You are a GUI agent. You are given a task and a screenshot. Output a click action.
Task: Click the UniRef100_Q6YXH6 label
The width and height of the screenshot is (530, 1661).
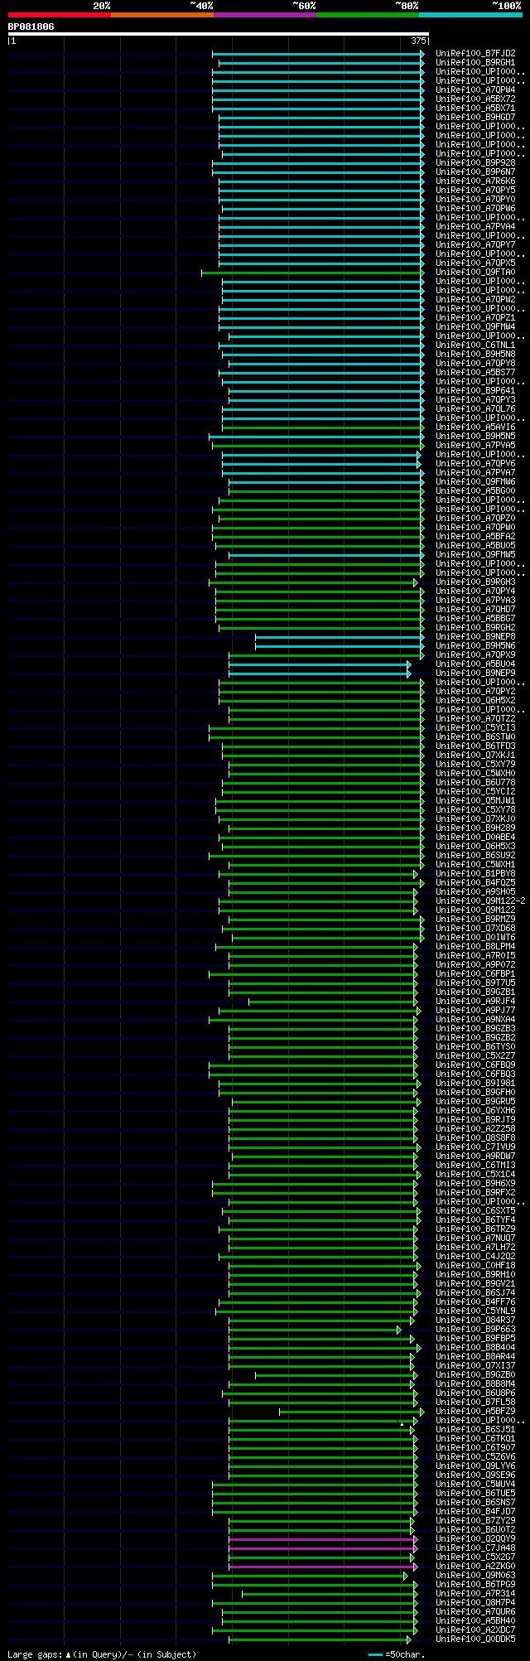475,1110
